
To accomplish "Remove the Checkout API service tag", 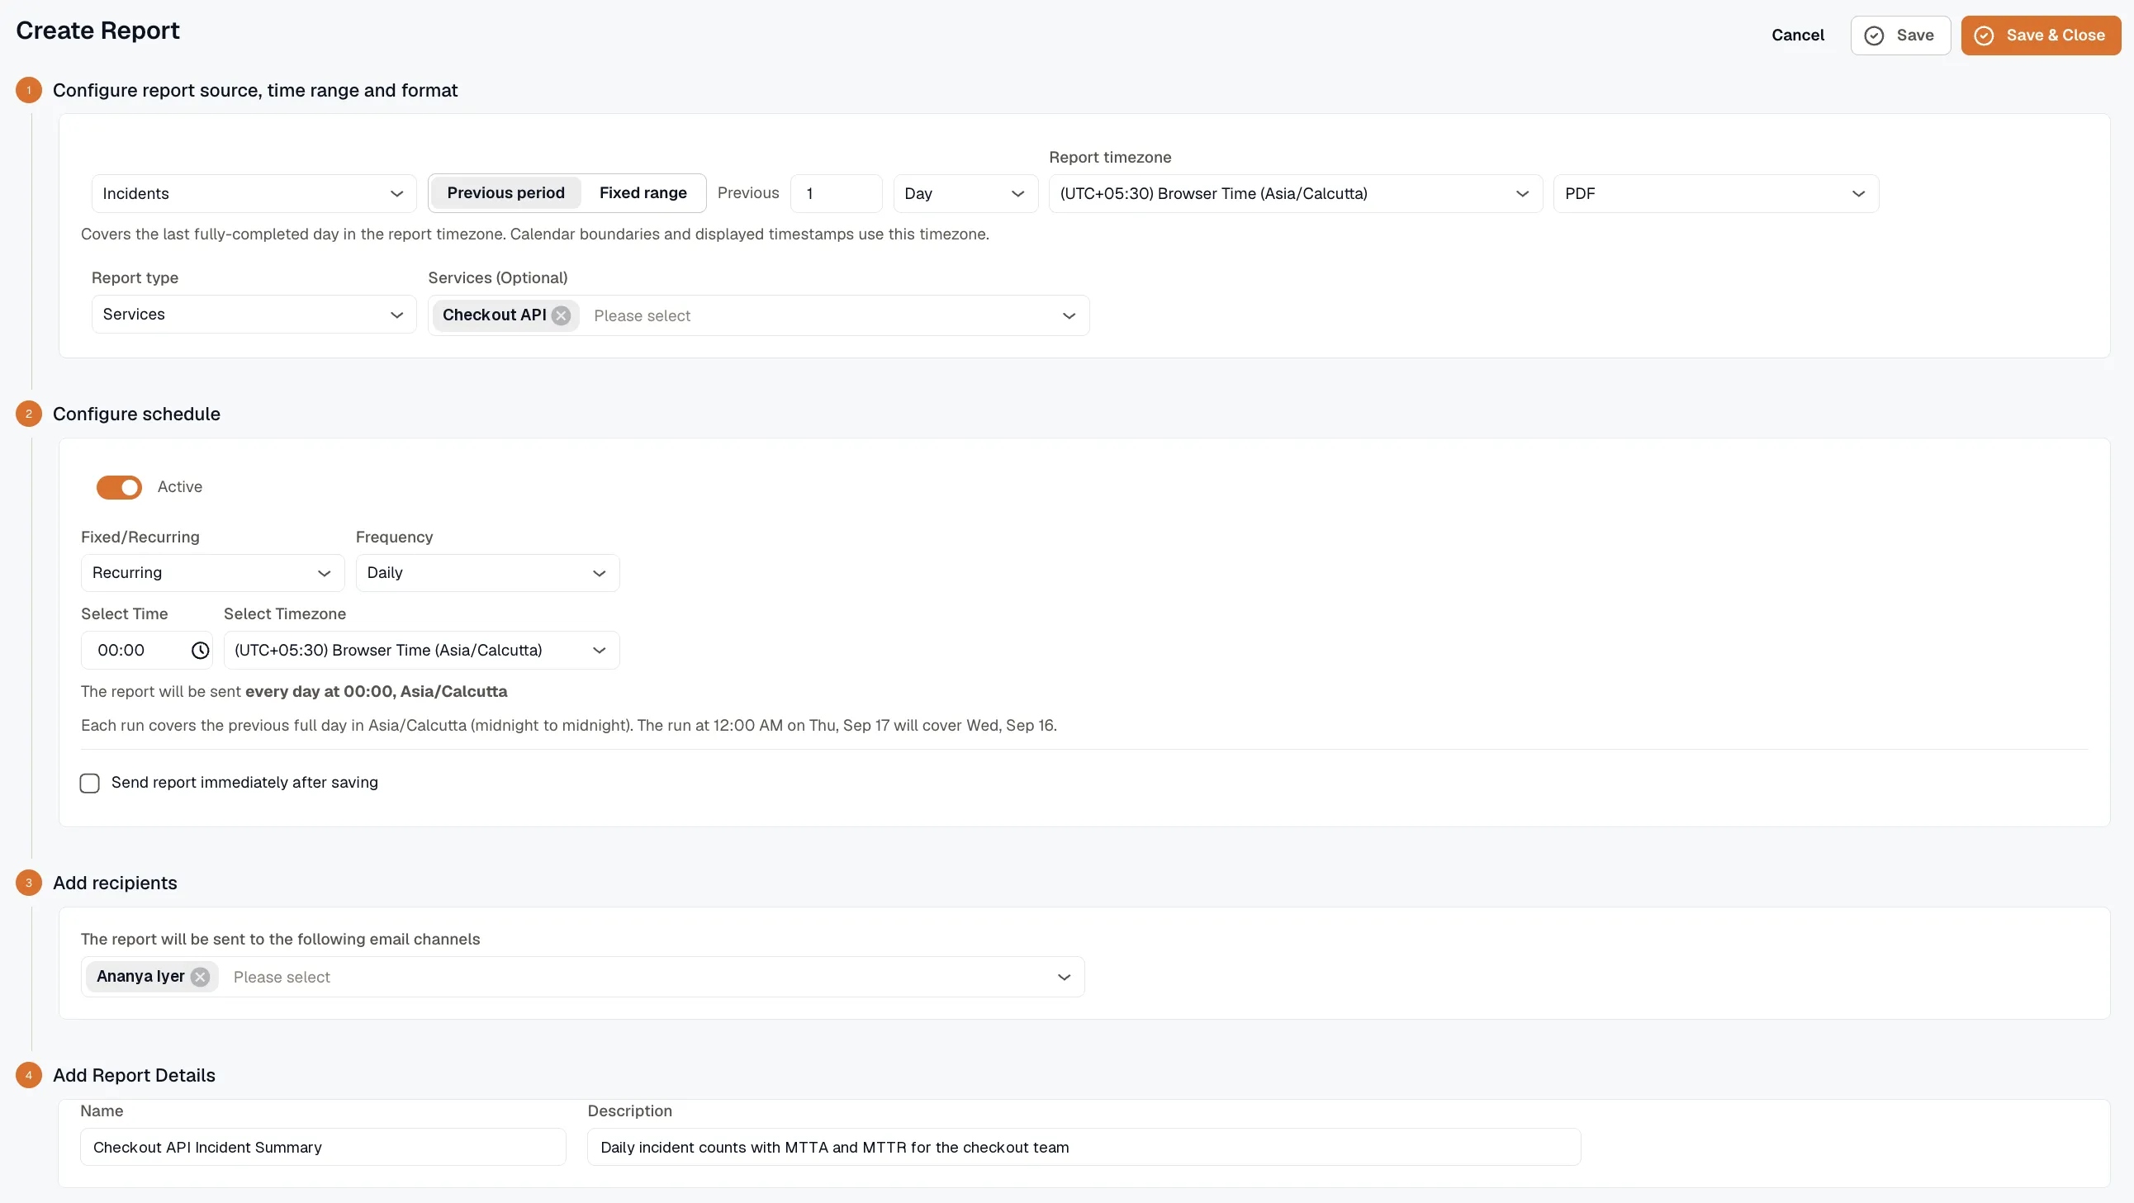I will 561,315.
